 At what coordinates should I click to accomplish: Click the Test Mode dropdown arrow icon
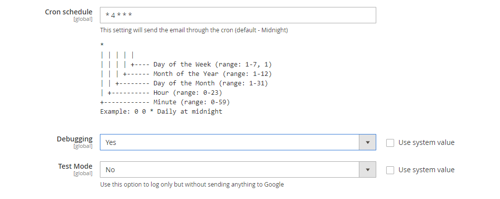coord(367,170)
